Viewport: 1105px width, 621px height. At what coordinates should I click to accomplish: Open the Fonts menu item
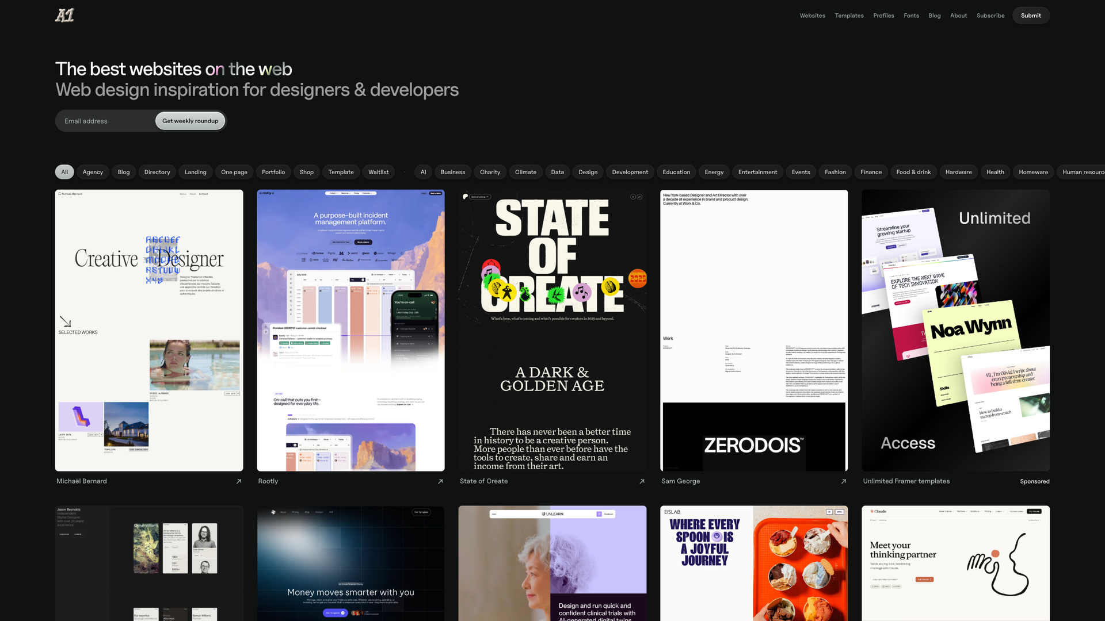(x=911, y=16)
